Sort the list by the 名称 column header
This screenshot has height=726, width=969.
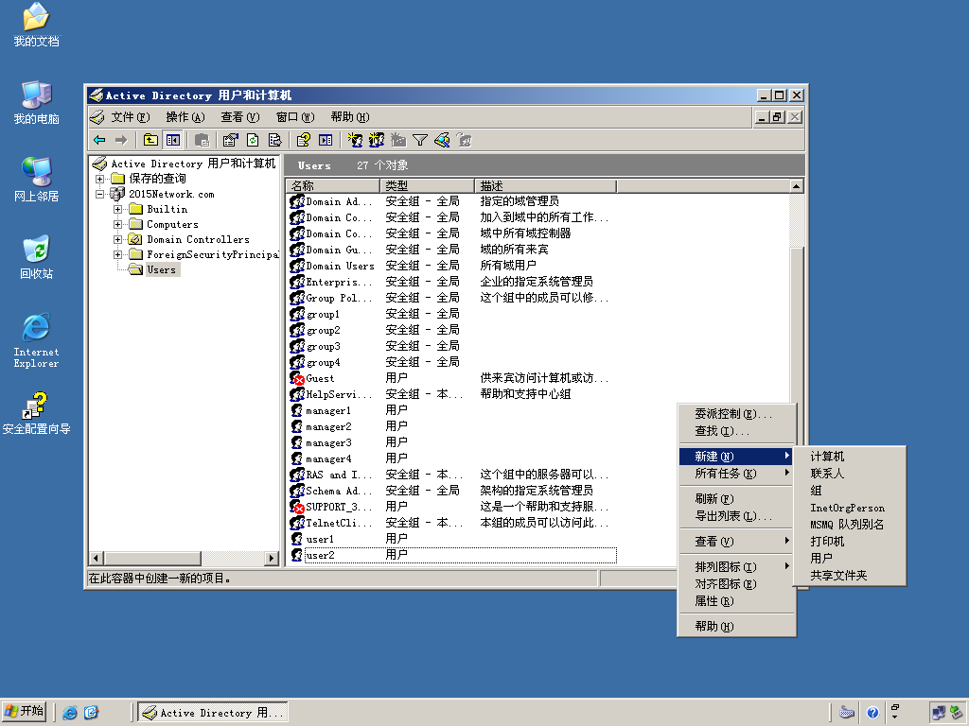coord(333,186)
